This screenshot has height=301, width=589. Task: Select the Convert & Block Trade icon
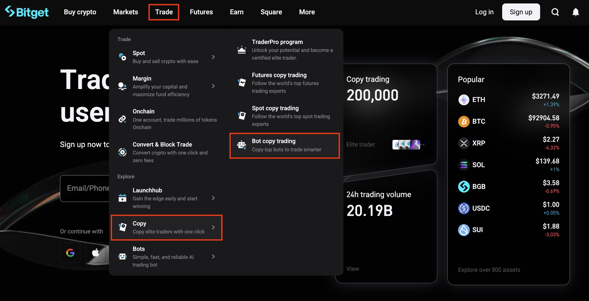coord(122,152)
